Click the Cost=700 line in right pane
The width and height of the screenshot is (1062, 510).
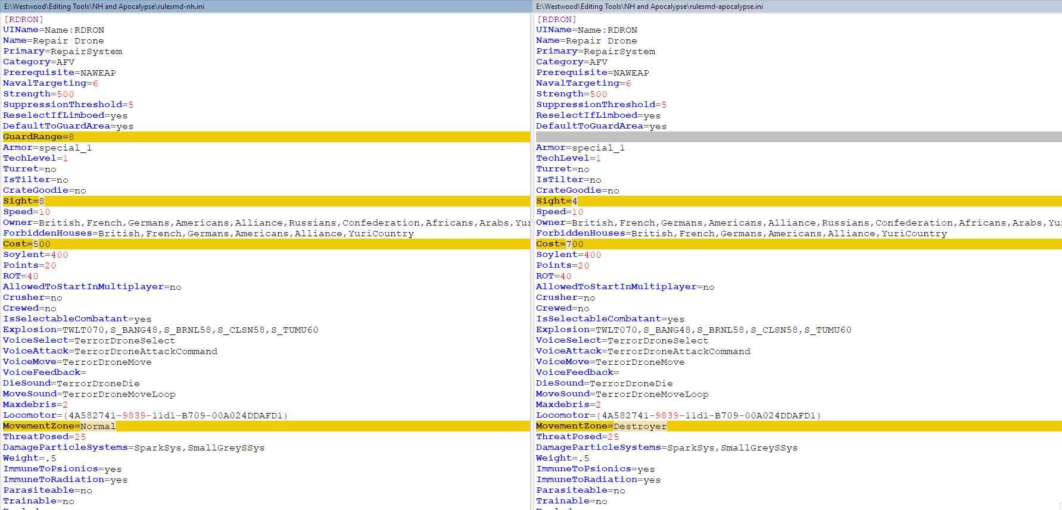coord(799,244)
